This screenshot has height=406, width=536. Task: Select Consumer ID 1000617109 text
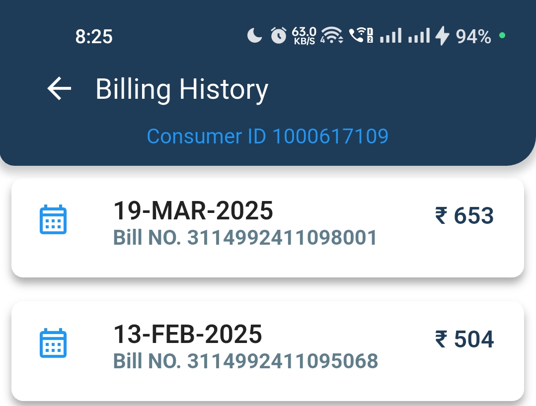click(x=268, y=136)
